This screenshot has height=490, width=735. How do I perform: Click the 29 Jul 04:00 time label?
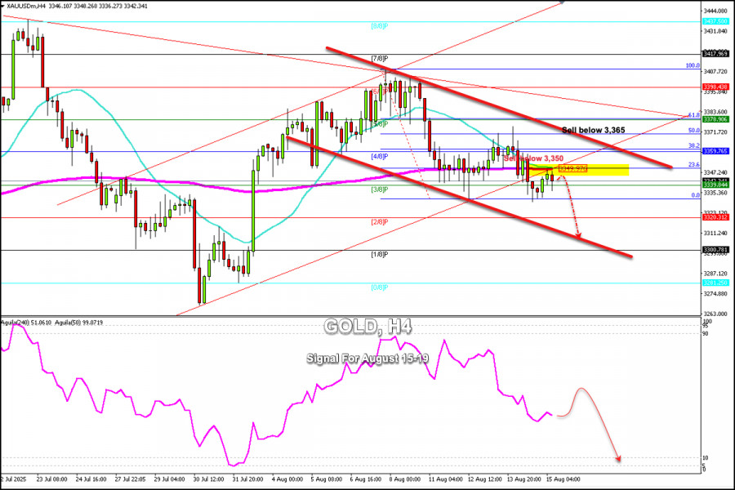tap(169, 479)
